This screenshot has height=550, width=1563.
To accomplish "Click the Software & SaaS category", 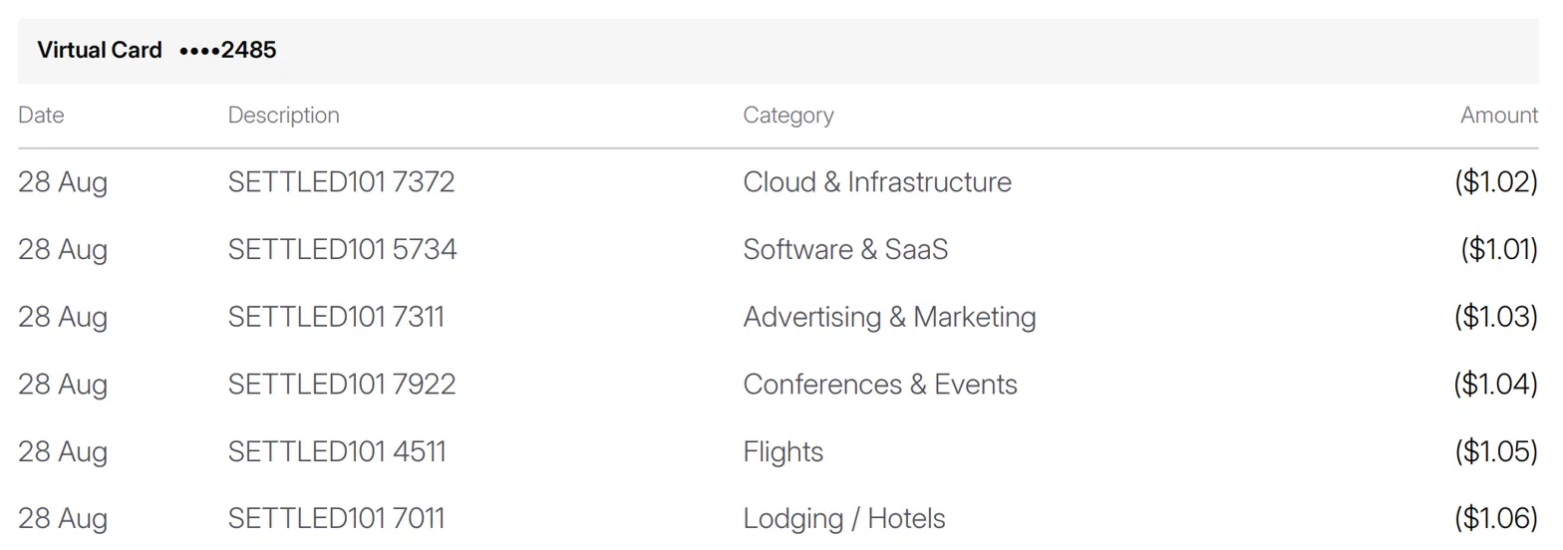I will (x=845, y=249).
